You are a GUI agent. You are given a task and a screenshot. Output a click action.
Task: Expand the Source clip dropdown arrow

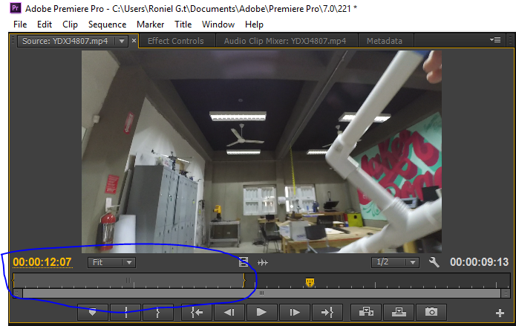coord(122,41)
